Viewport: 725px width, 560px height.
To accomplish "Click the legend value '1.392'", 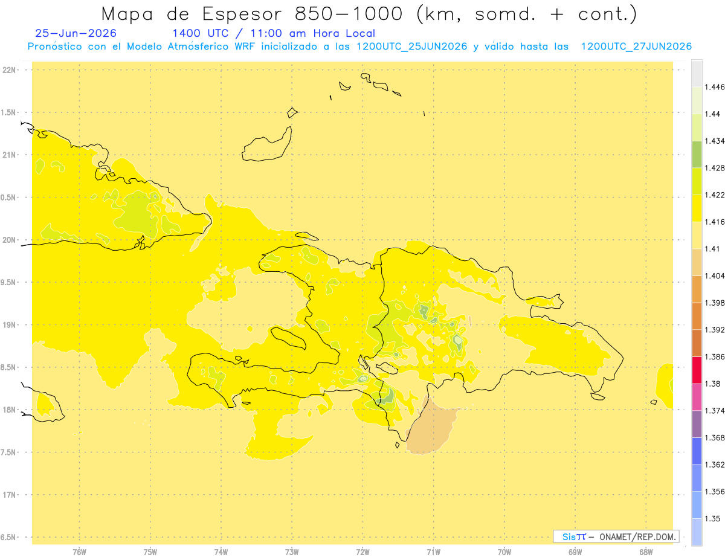I will pyautogui.click(x=715, y=330).
